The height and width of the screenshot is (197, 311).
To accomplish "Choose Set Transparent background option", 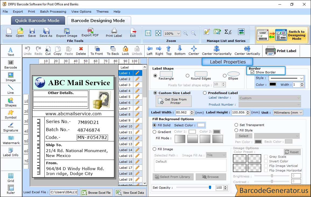I will click(x=236, y=125).
